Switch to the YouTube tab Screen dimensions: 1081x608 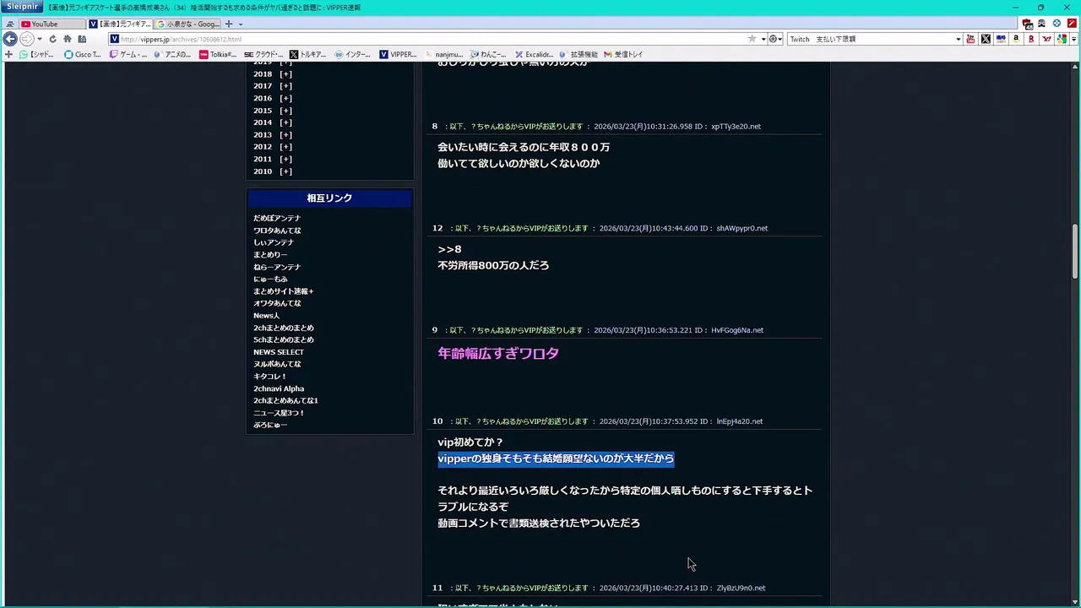pyautogui.click(x=51, y=24)
